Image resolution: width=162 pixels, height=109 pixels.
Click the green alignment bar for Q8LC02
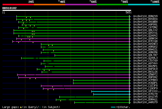(71, 30)
